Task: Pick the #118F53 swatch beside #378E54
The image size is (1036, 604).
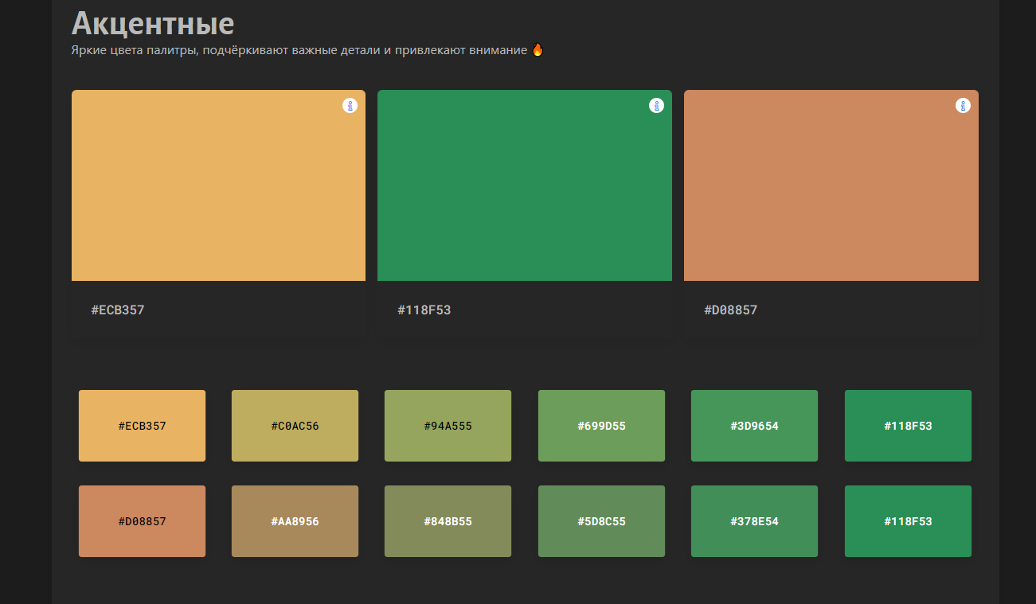Action: coord(908,521)
